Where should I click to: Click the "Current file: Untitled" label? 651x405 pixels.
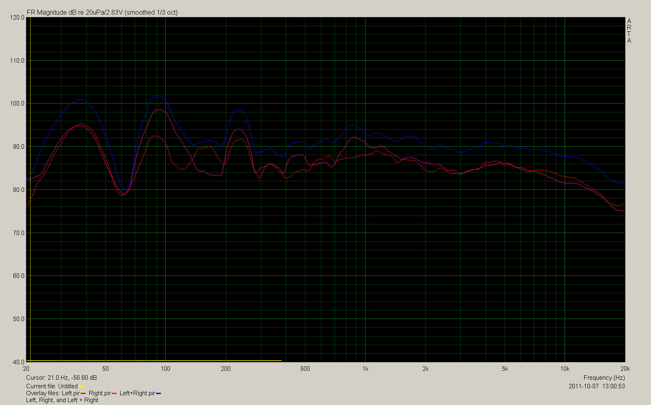point(52,386)
